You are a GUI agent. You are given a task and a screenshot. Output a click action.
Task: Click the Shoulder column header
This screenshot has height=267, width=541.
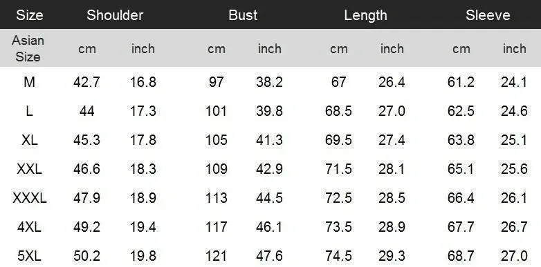(115, 15)
